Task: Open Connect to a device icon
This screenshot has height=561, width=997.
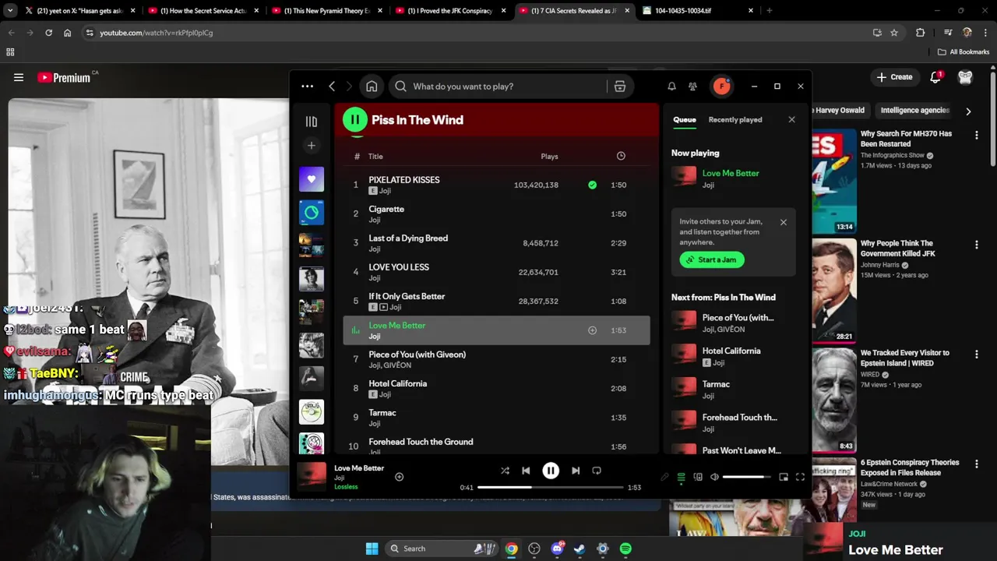Action: coord(698,477)
